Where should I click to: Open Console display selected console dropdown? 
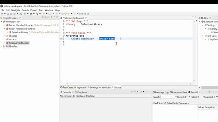tap(138, 91)
